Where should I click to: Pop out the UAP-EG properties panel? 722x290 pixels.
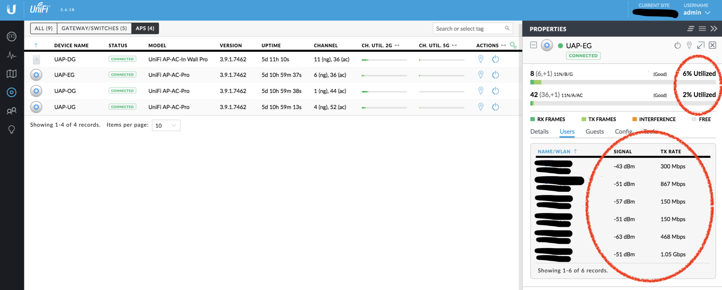click(x=700, y=45)
